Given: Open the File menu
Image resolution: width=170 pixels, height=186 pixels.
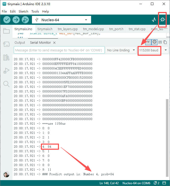Looking at the screenshot, I should (x=4, y=11).
